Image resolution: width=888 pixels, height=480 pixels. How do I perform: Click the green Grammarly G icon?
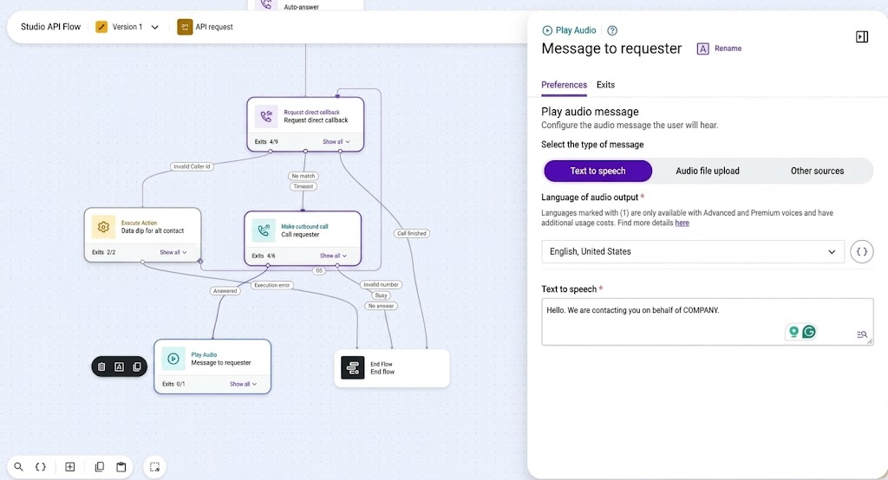(809, 332)
